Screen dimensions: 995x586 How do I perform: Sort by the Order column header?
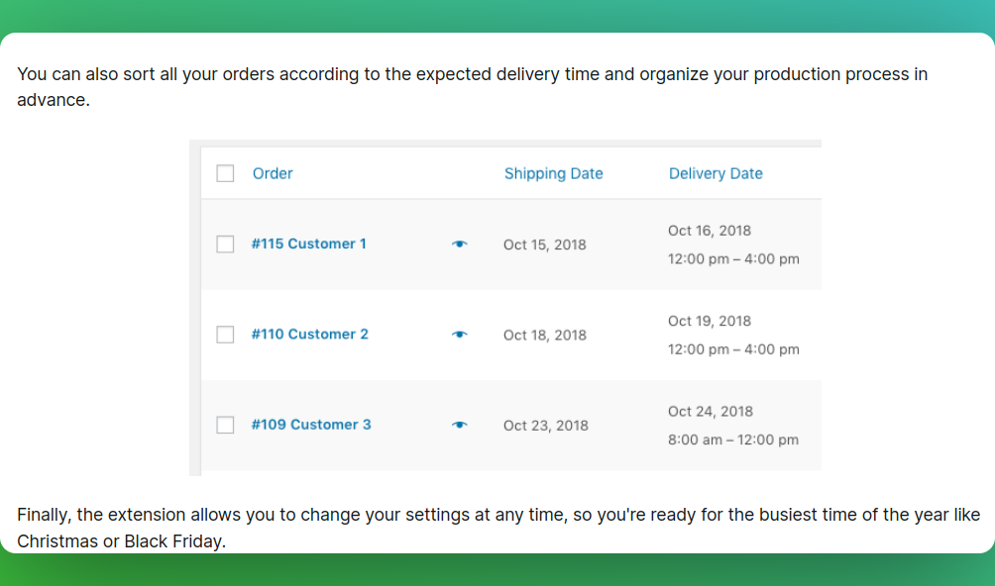(273, 173)
